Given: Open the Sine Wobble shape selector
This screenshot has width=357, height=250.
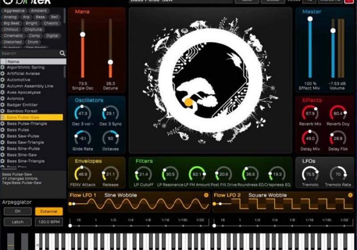Looking at the screenshot, I should [120, 195].
